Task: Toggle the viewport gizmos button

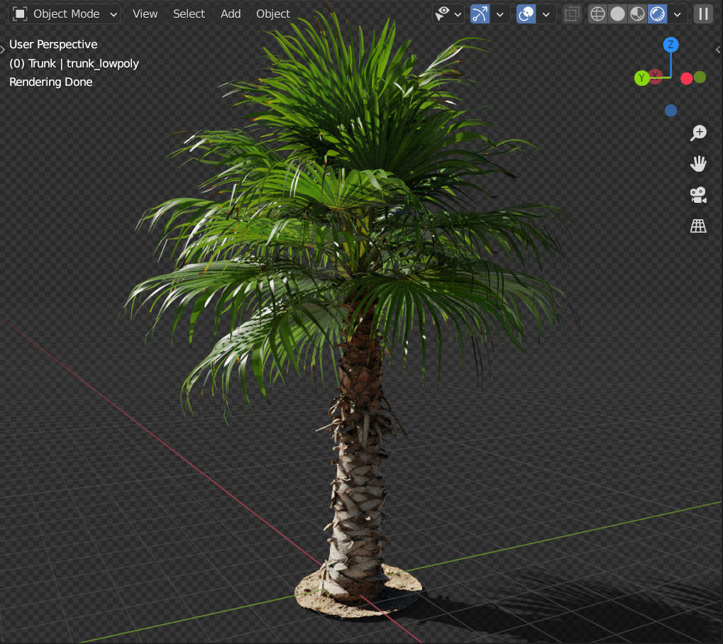Action: pos(480,13)
